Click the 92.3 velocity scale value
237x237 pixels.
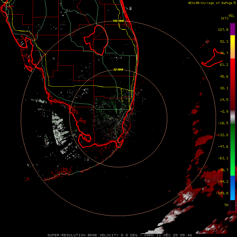coord(224,41)
